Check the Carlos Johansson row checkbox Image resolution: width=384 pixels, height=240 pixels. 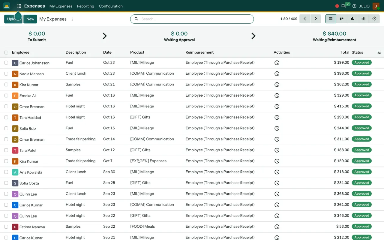(6, 63)
